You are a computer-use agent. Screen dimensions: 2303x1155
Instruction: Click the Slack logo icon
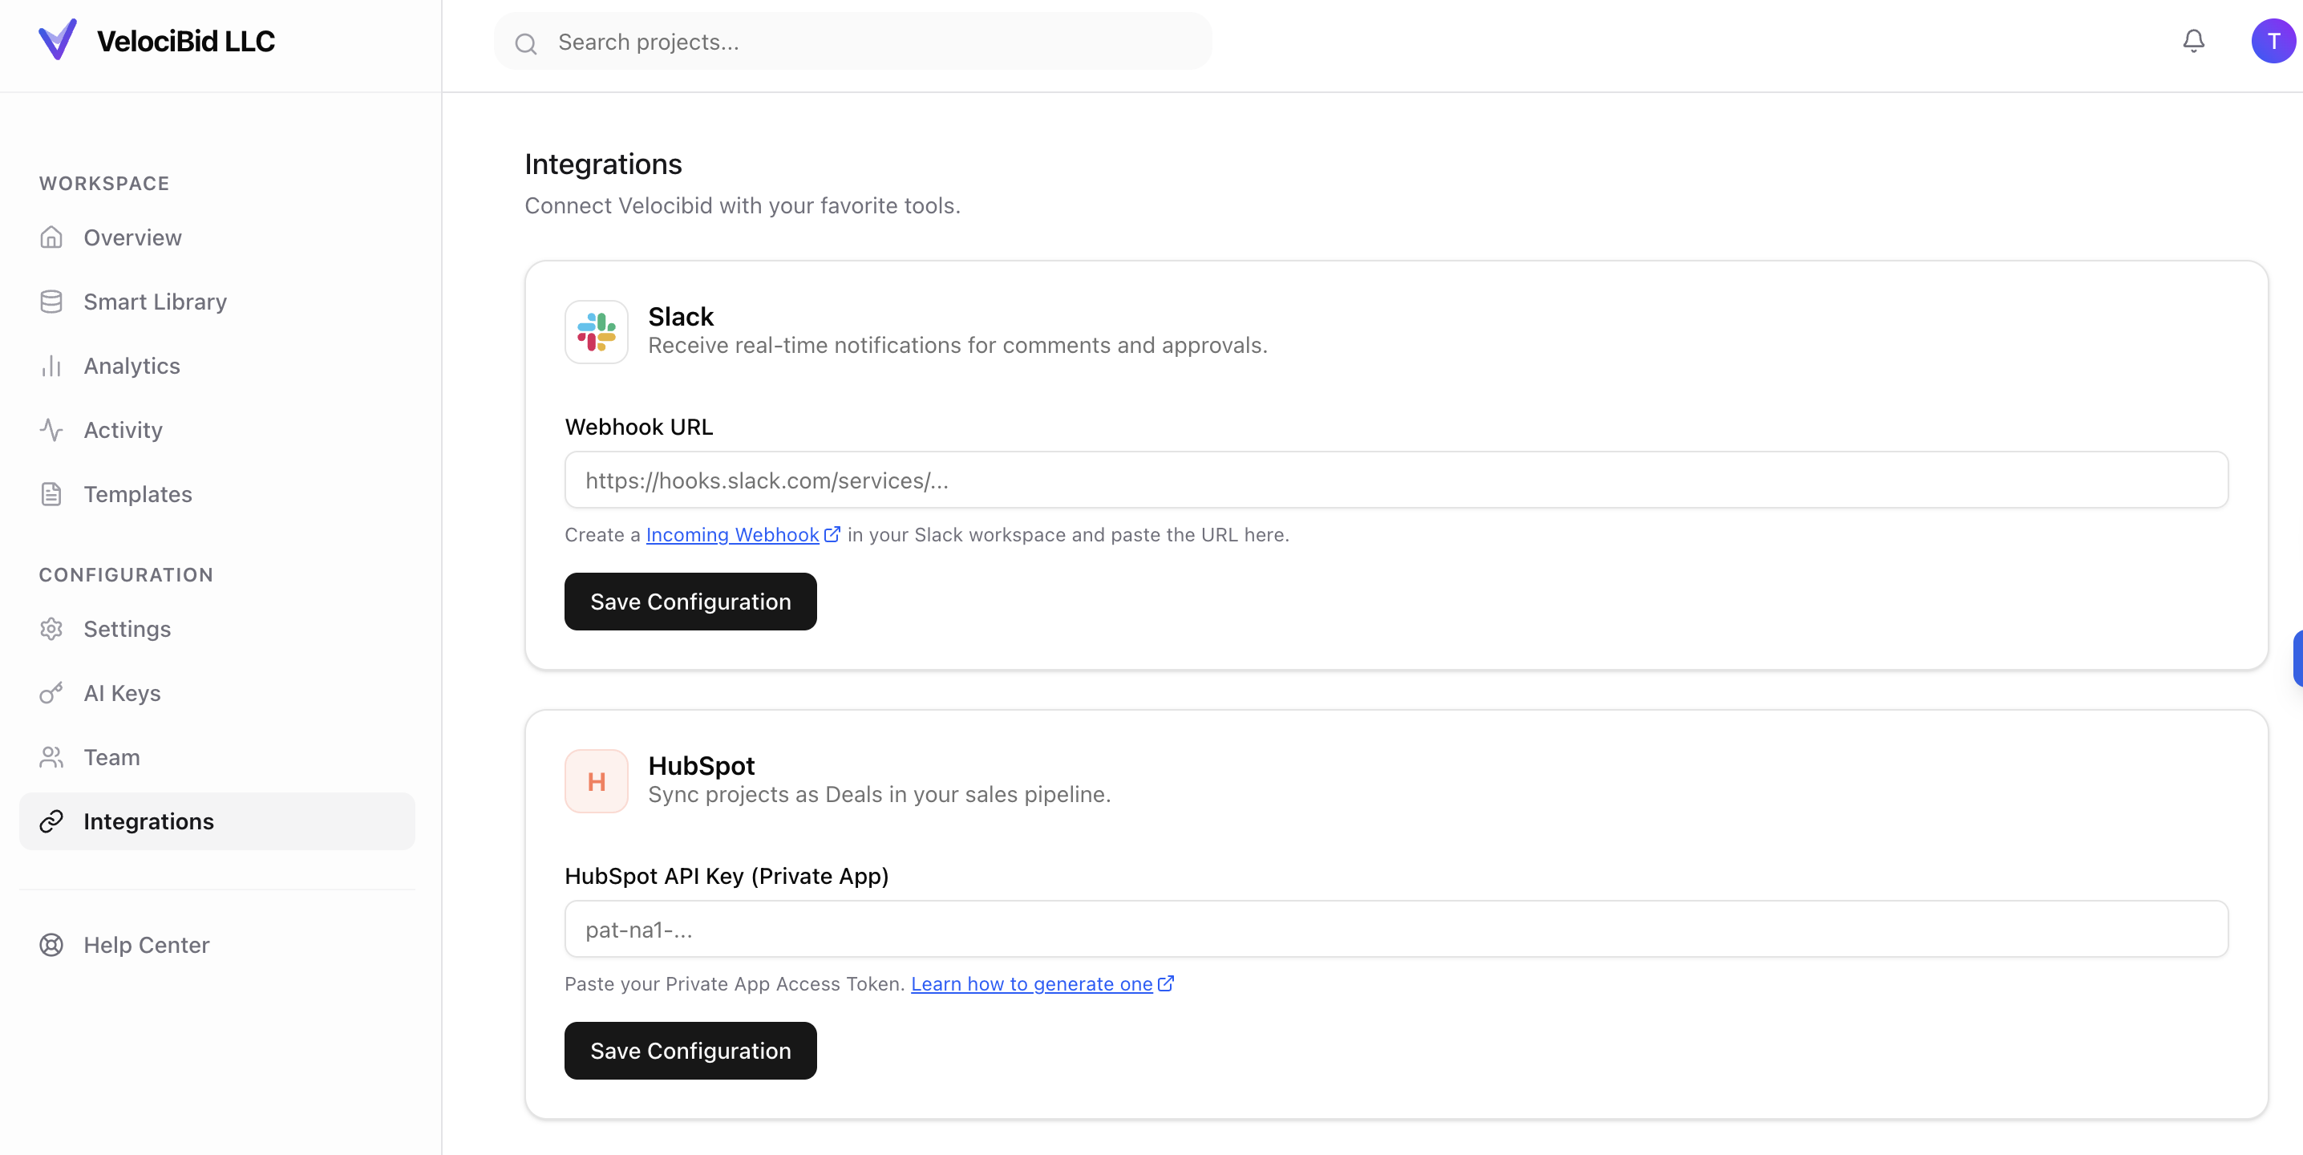tap(597, 331)
